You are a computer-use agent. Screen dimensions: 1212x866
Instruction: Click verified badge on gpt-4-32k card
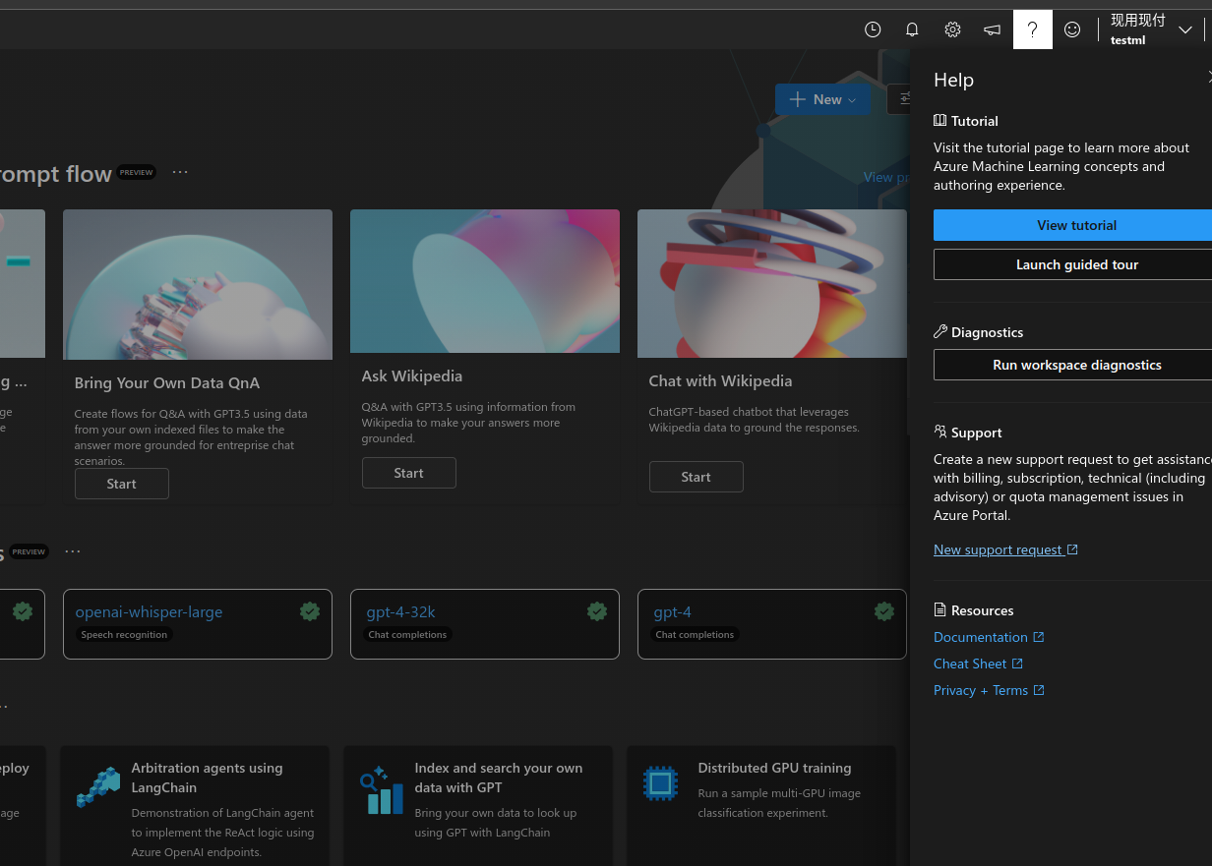click(597, 611)
